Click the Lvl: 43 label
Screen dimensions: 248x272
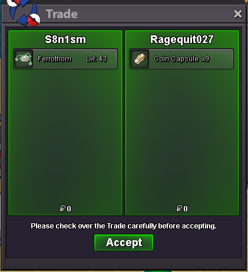coord(97,59)
